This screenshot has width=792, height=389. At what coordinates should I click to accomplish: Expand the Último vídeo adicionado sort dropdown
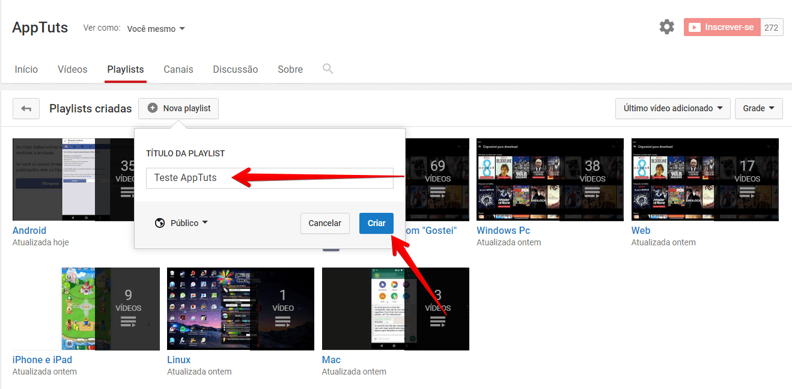coord(672,109)
